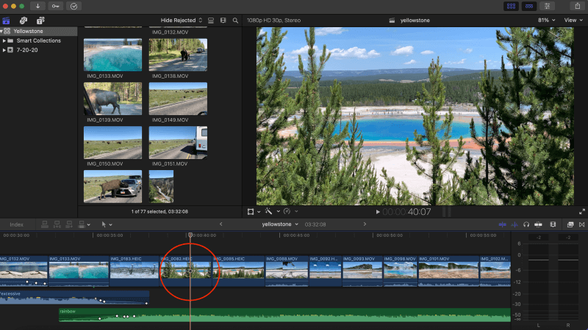Toggle timeline snapping
The height and width of the screenshot is (330, 588).
click(538, 224)
